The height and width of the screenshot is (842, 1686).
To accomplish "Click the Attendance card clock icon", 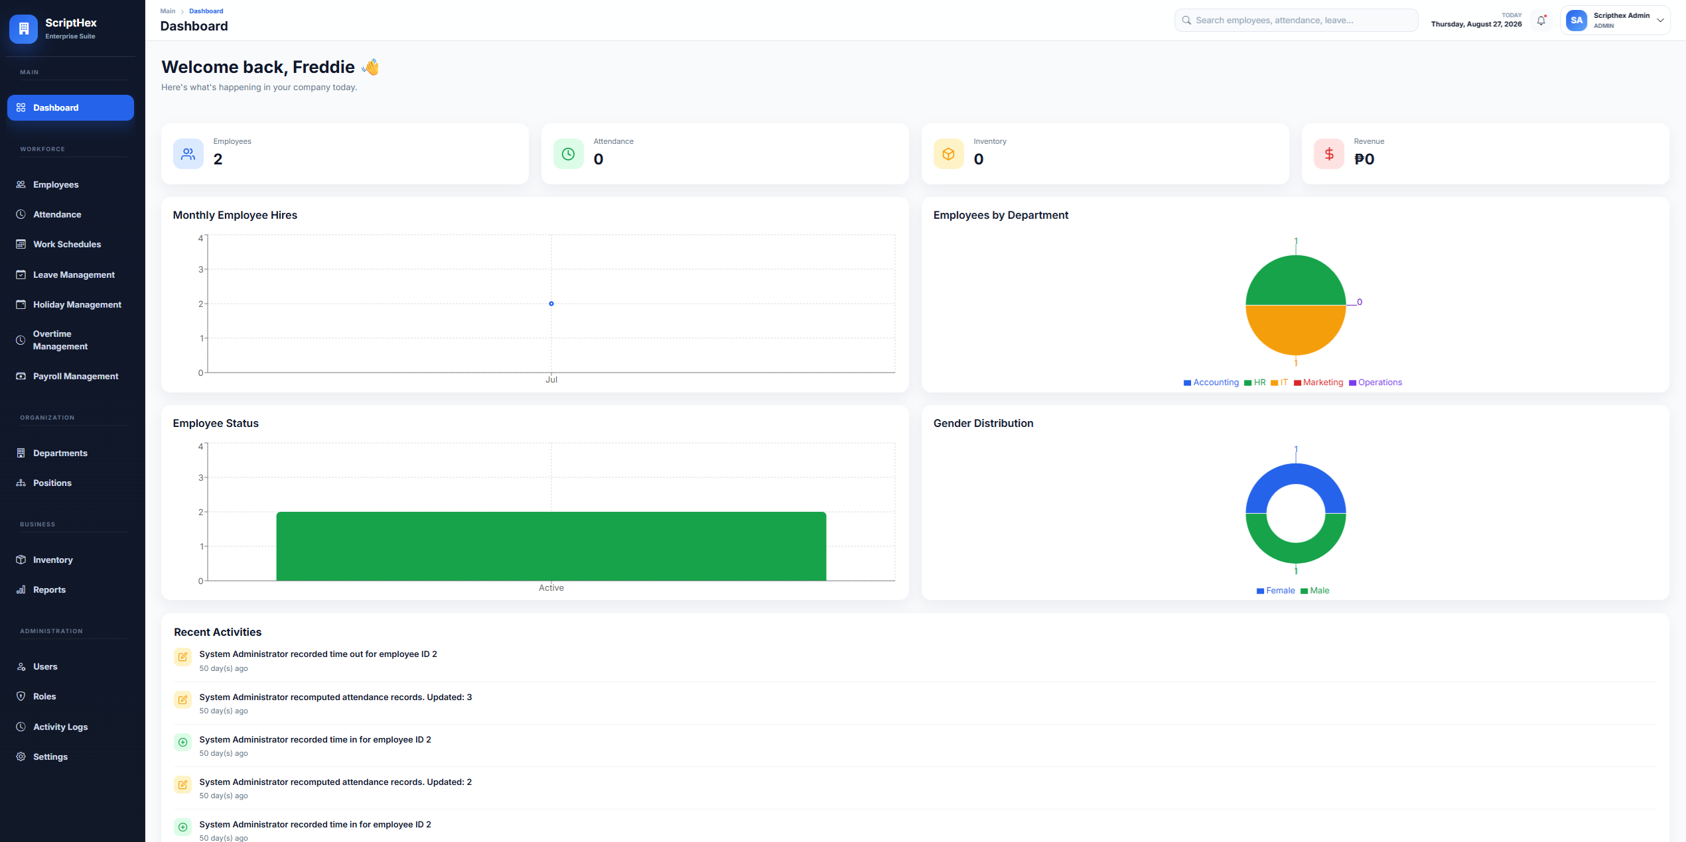I will 569,154.
